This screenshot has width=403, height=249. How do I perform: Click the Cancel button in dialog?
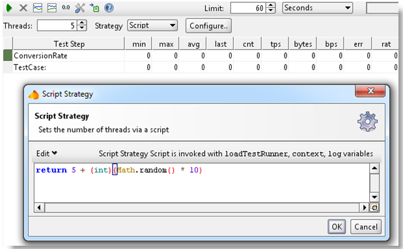pos(366,227)
